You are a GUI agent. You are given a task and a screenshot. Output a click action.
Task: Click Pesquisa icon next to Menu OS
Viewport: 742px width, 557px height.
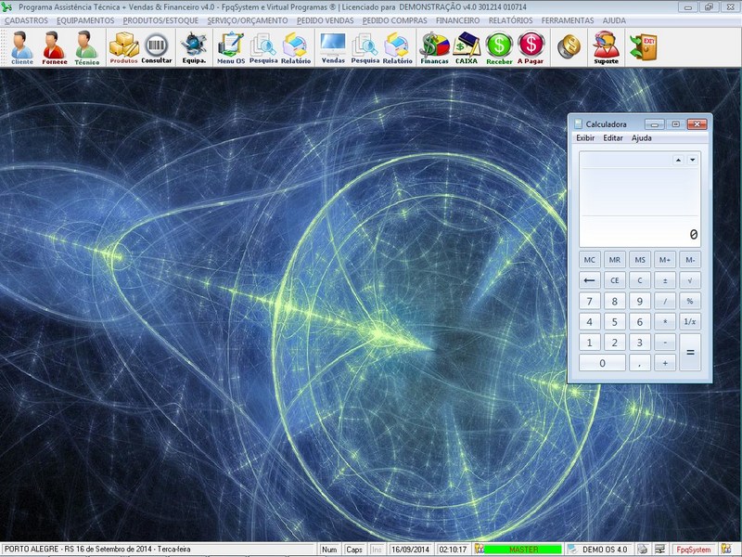pos(263,47)
